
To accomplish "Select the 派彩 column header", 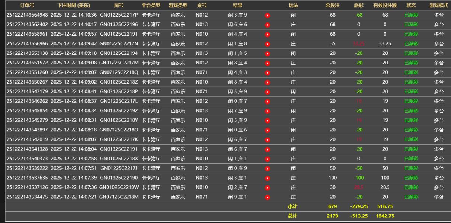I will 358,6.
